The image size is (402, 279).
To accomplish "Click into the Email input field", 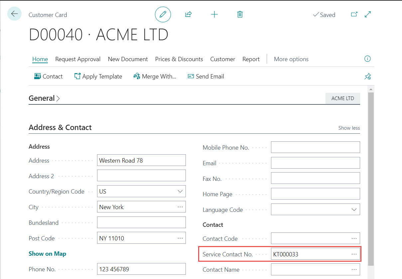I will [315, 163].
